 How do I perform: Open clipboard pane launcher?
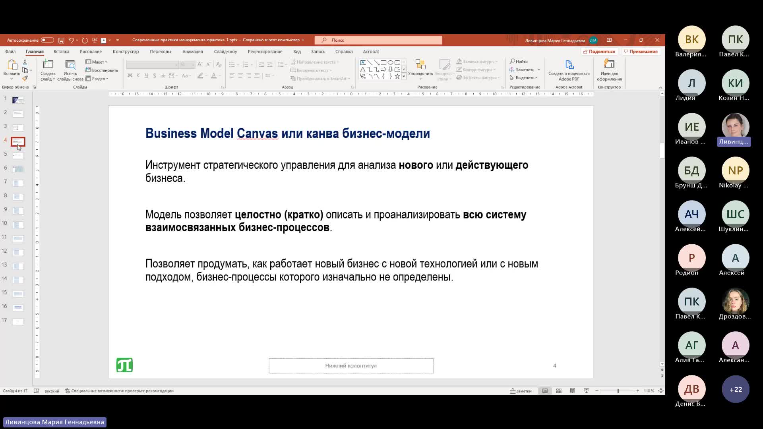point(34,87)
